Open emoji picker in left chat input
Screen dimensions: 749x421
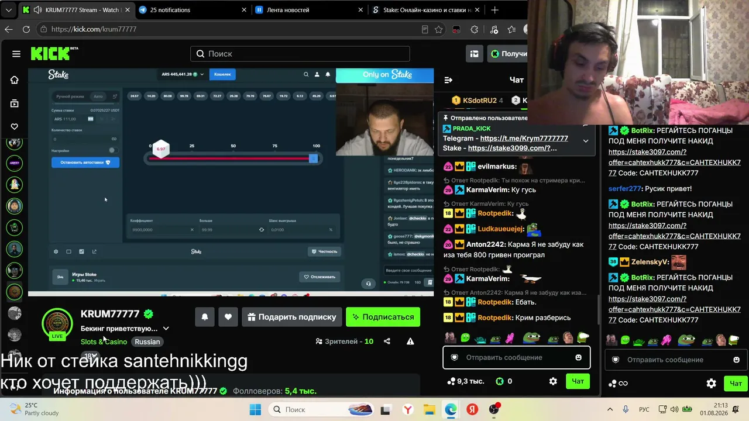pyautogui.click(x=579, y=357)
